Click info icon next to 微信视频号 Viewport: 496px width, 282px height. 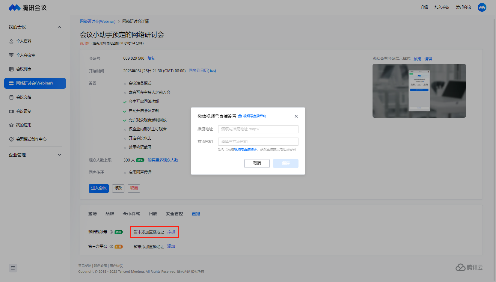[x=111, y=232]
